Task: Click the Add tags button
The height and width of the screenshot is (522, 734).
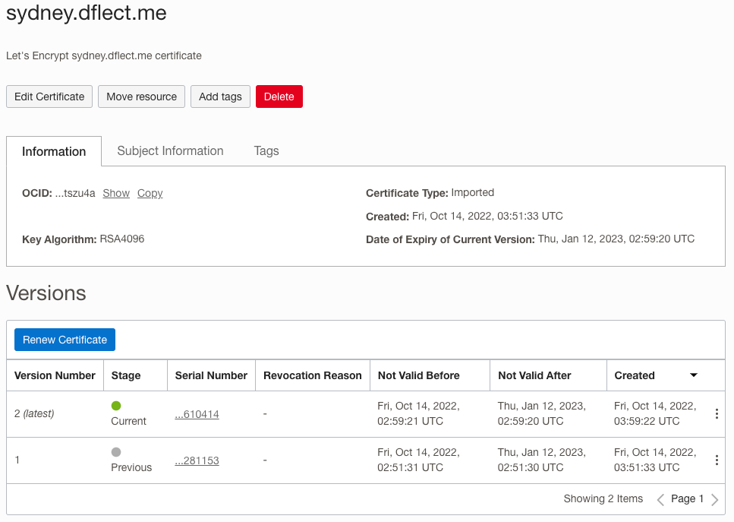Action: (x=220, y=96)
